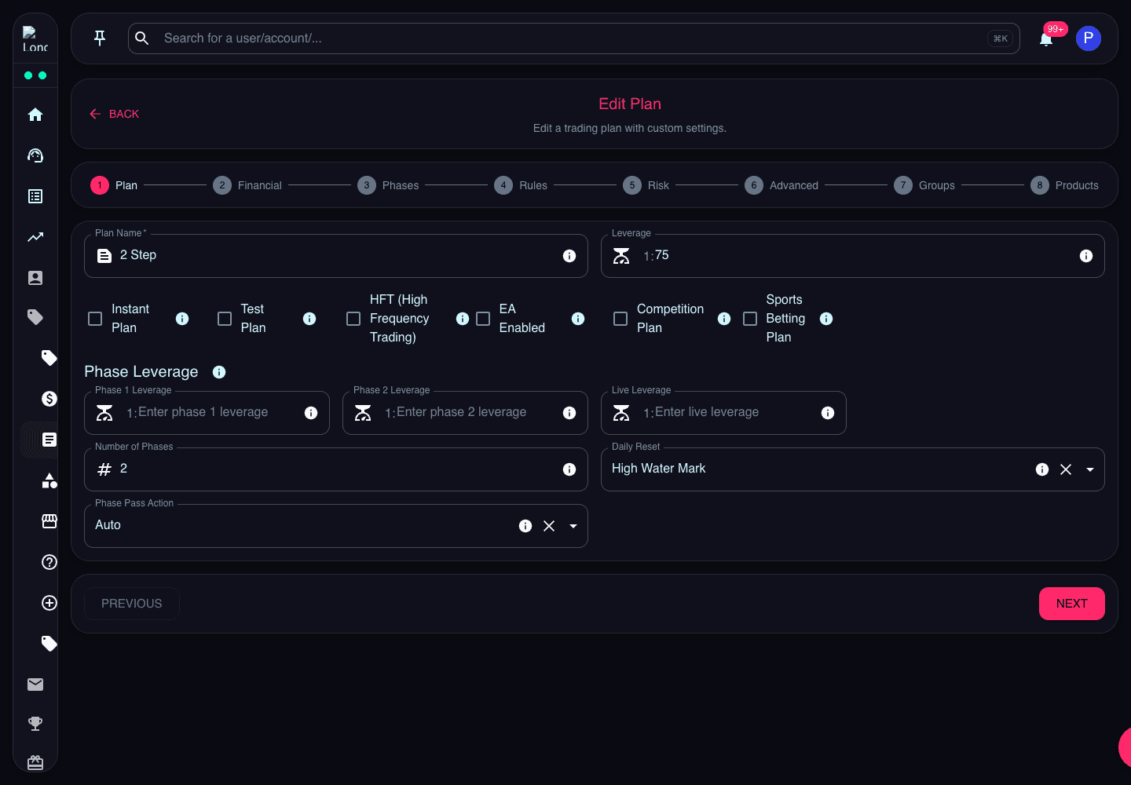Viewport: 1131px width, 785px height.
Task: Check the Sports Betting Plan checkbox
Action: (x=750, y=319)
